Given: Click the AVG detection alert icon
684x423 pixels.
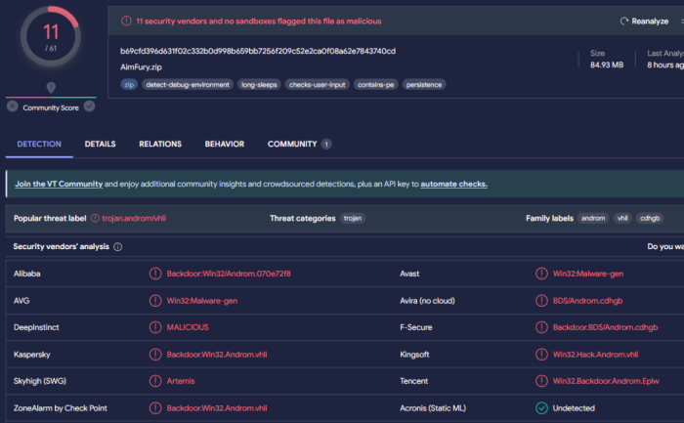Looking at the screenshot, I should [155, 301].
